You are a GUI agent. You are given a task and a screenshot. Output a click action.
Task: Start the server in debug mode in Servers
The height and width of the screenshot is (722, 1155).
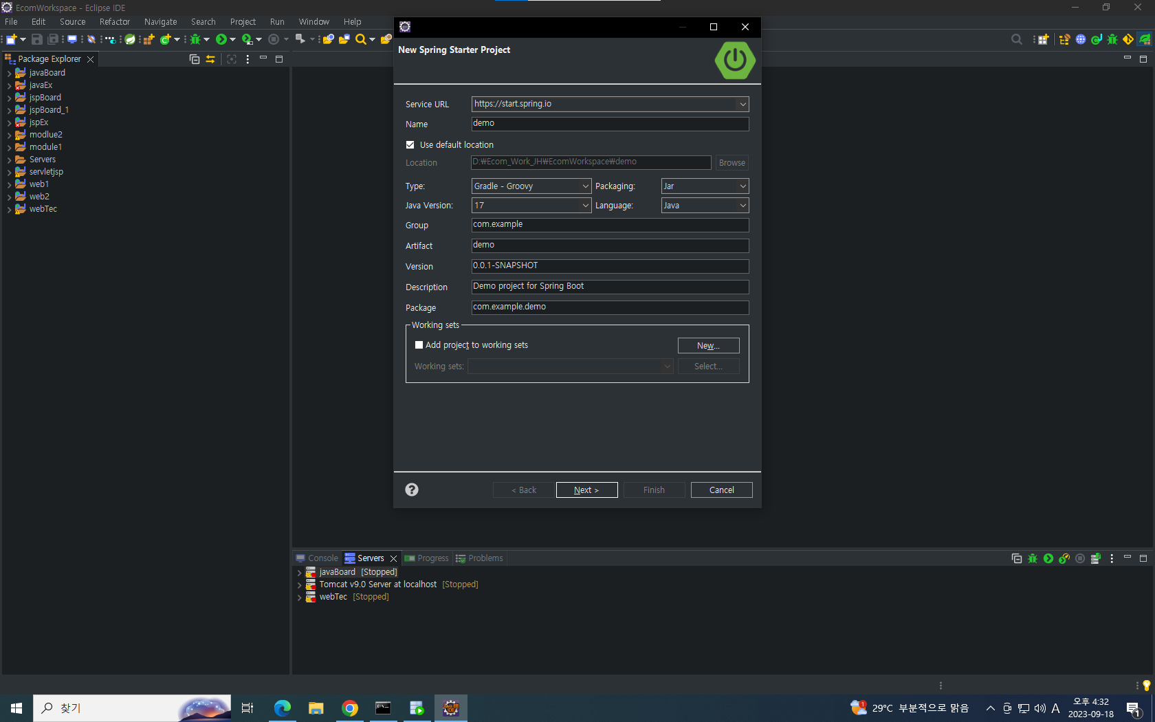(1033, 558)
